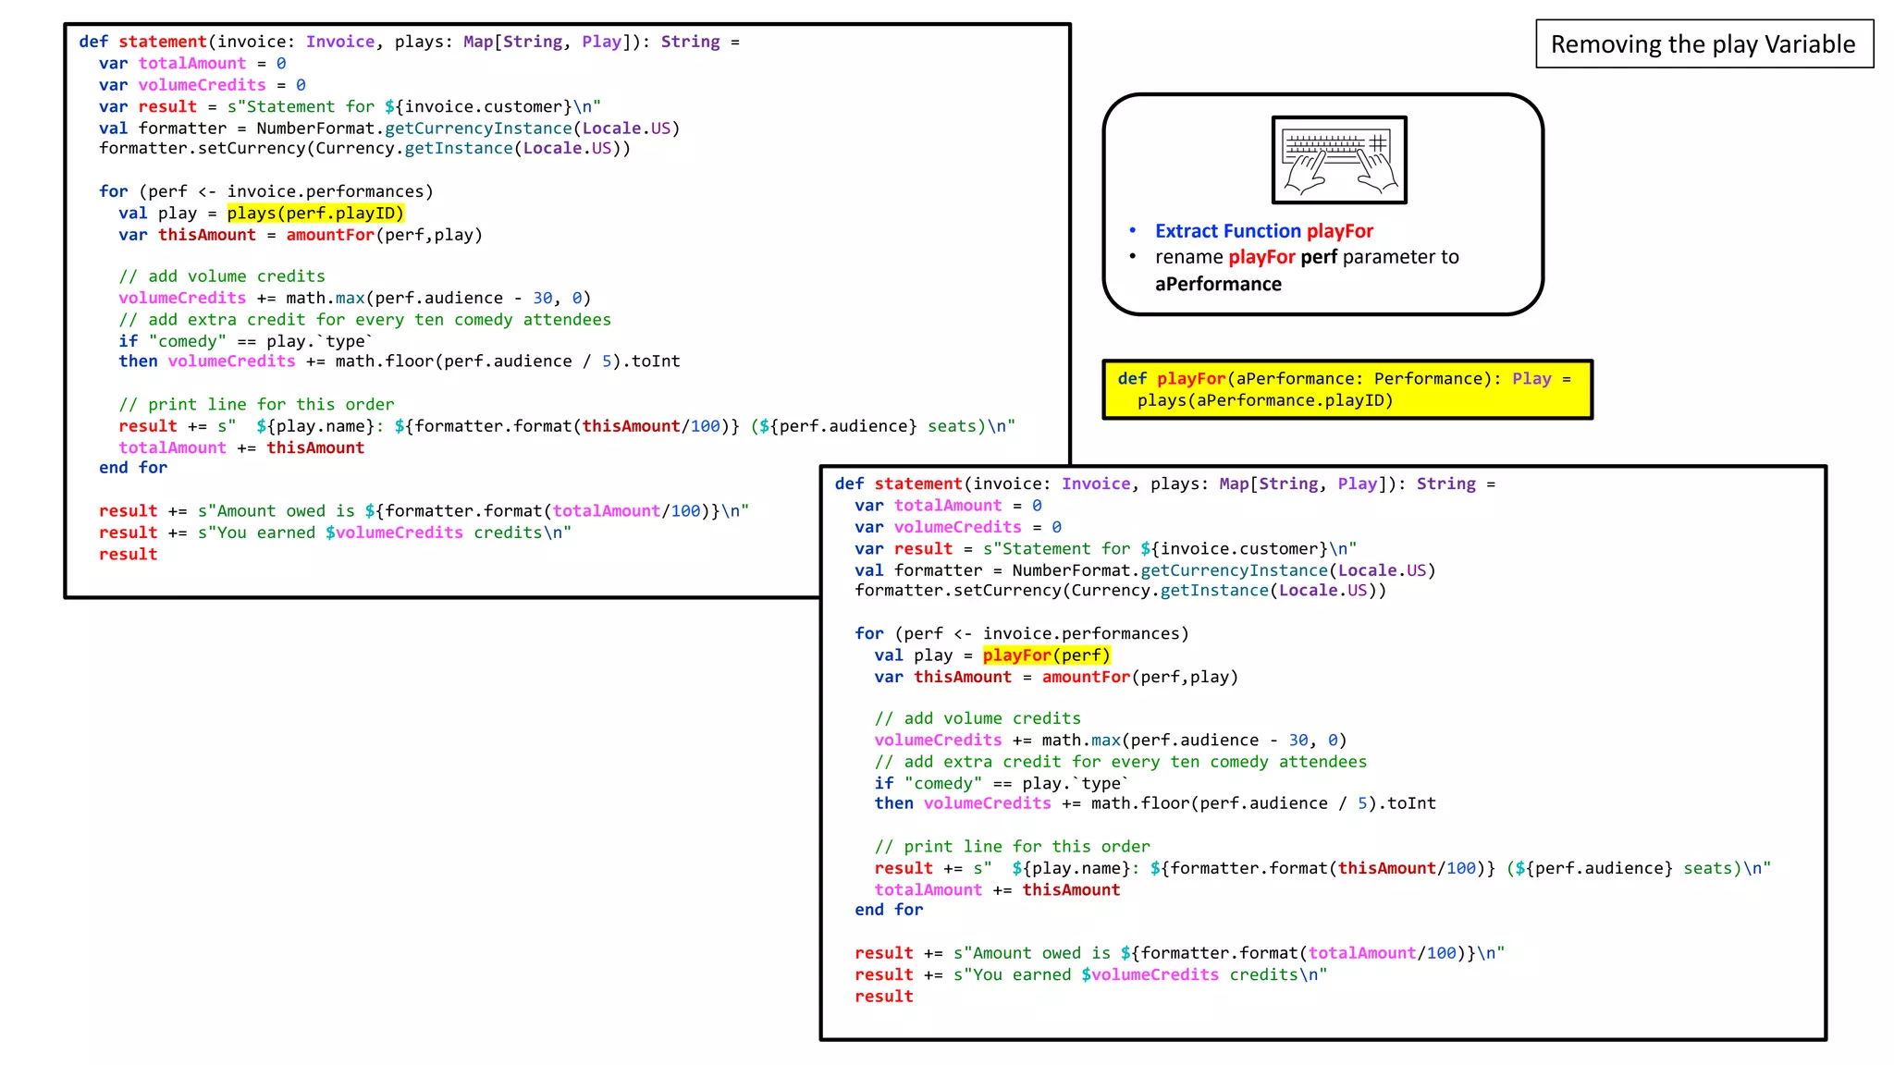
Task: Click highlighted playFor(perf) call
Action: [1046, 655]
